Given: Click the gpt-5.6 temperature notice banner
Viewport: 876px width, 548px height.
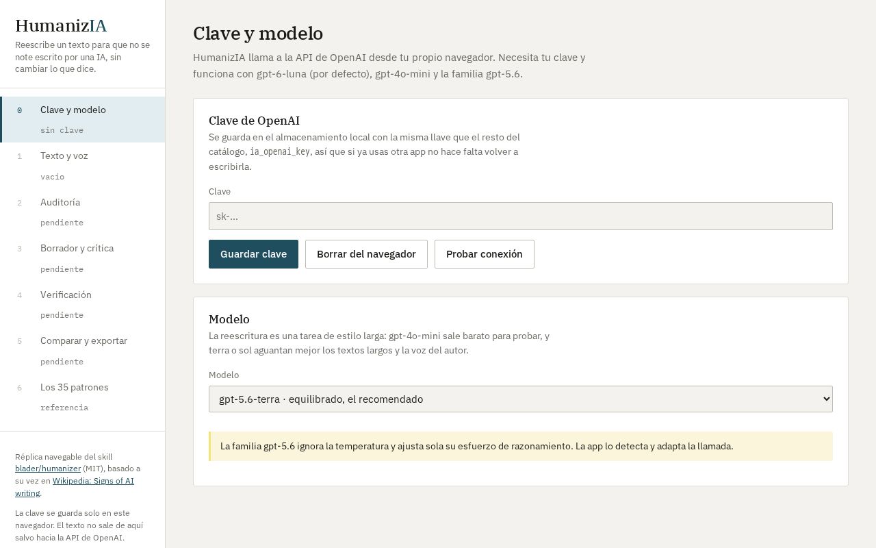Looking at the screenshot, I should coord(521,447).
